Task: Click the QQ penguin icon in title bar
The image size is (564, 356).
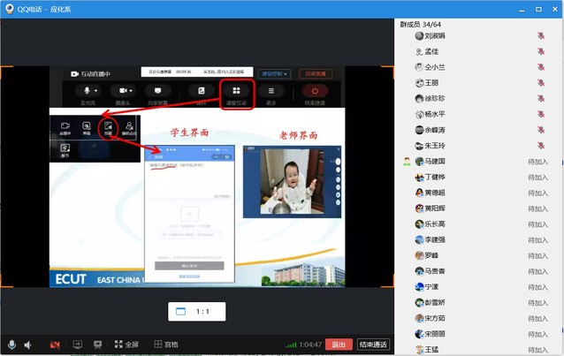Action: (x=10, y=9)
